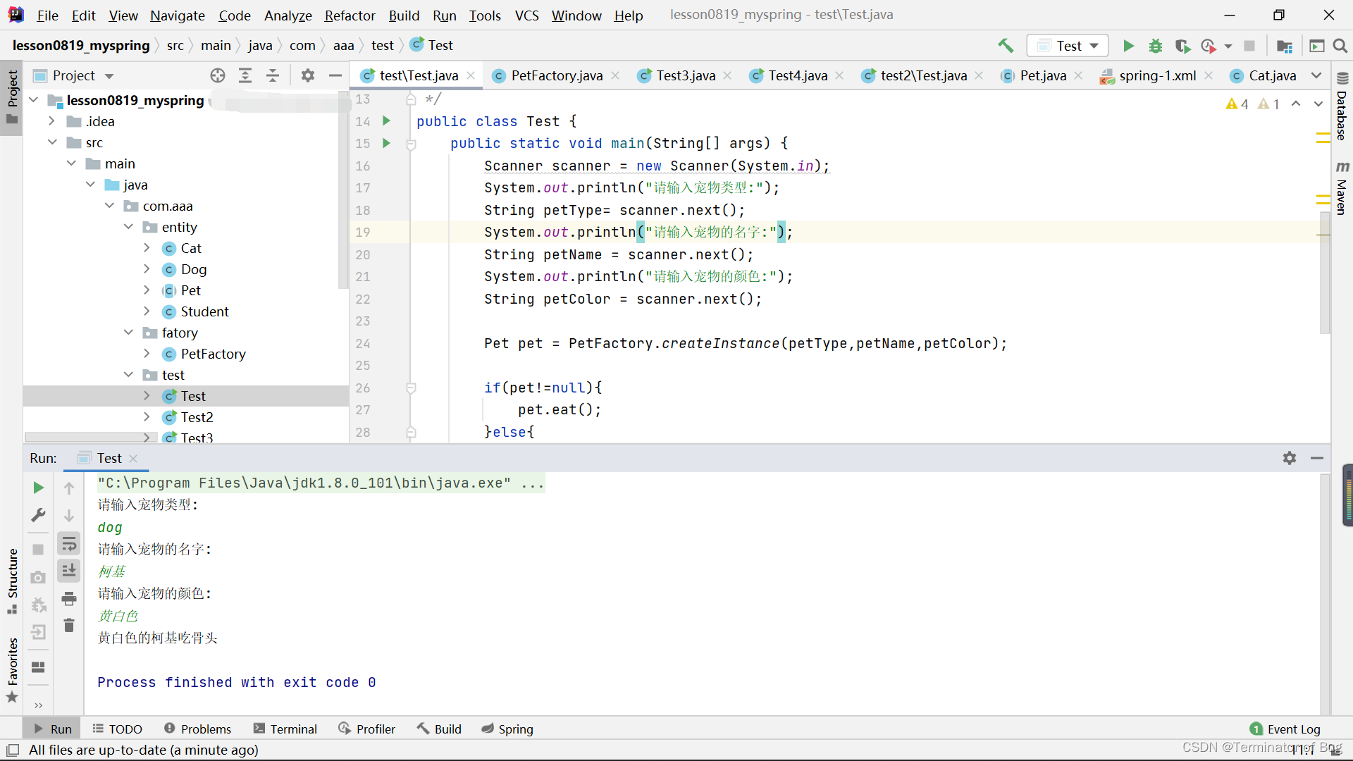Run the Test configuration with green play

tap(1128, 46)
